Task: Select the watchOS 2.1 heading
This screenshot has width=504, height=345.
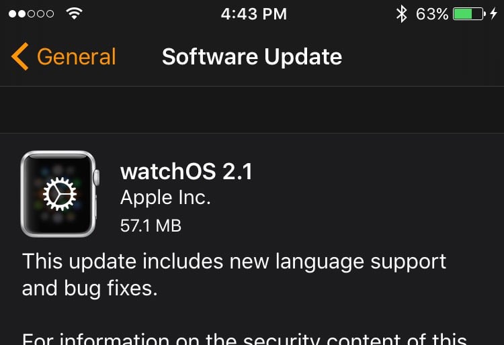Action: pyautogui.click(x=186, y=171)
